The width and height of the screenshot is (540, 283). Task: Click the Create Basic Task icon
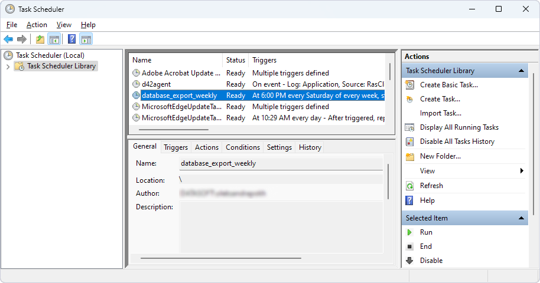pos(409,84)
